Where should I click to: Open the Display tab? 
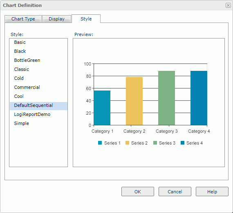pos(57,19)
